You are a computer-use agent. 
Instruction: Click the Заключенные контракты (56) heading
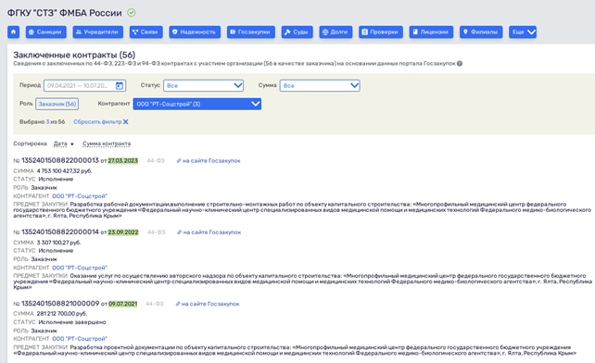point(74,55)
